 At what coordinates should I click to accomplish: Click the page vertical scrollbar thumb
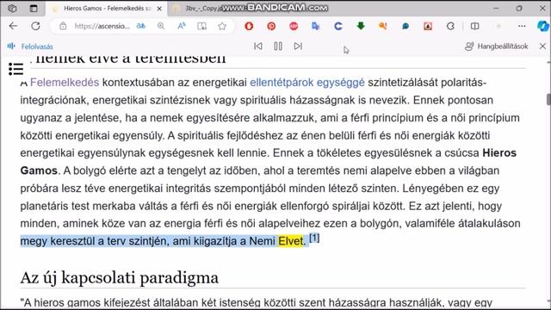548,100
